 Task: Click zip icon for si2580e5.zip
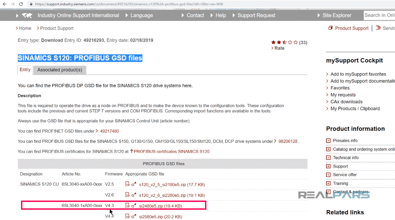127,216
